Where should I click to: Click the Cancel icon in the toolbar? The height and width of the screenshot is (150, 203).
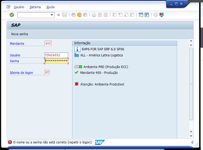click(x=85, y=15)
